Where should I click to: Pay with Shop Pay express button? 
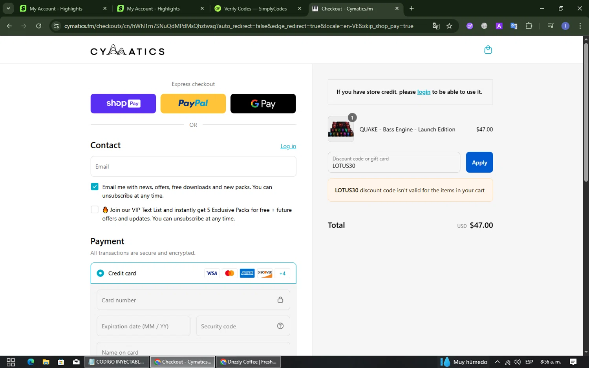click(123, 104)
